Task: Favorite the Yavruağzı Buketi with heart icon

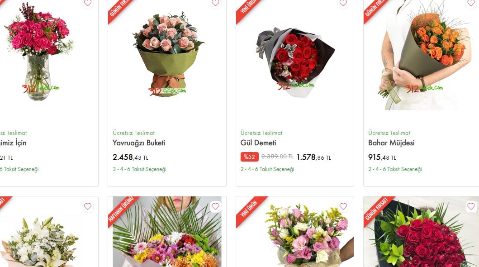Action: [215, 3]
